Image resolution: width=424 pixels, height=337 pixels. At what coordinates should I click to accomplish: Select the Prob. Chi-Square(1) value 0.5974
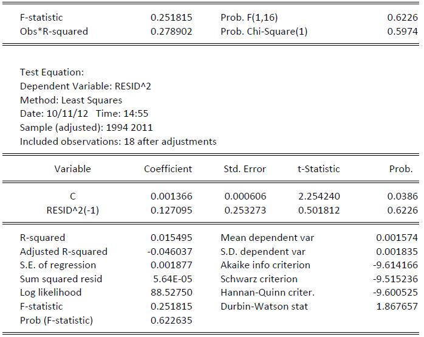tap(402, 31)
